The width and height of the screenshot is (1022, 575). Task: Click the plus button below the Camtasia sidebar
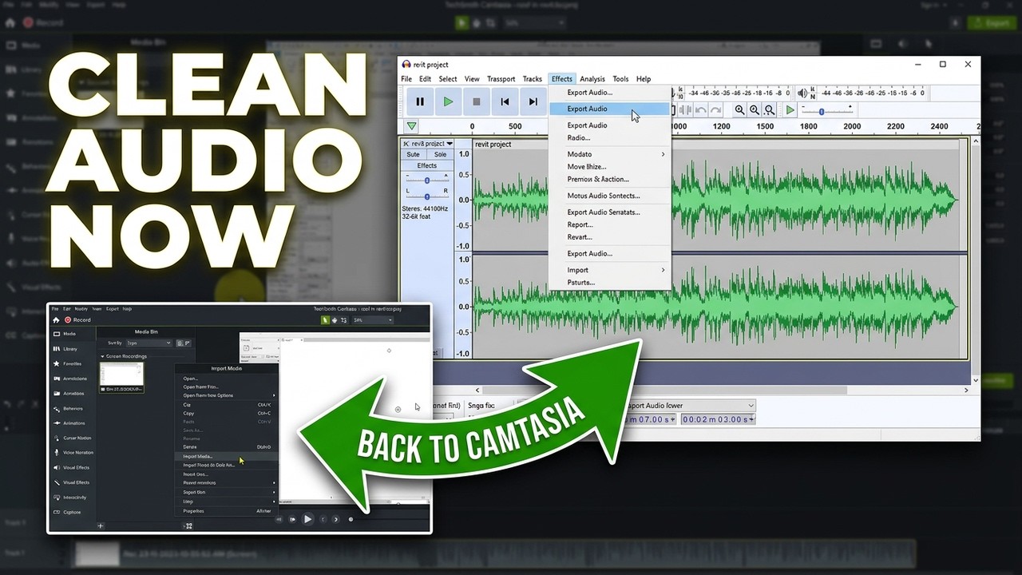click(100, 526)
